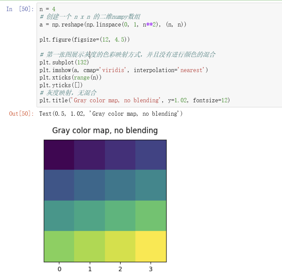
Task: Click the plt.xticks(range(n)) line
Action: pyautogui.click(x=70, y=77)
